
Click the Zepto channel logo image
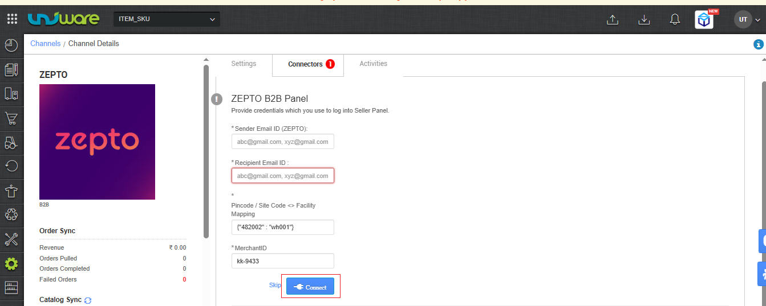pos(97,142)
